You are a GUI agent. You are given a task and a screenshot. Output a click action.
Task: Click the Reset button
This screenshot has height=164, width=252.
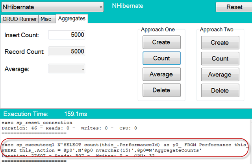pyautogui.click(x=234, y=7)
